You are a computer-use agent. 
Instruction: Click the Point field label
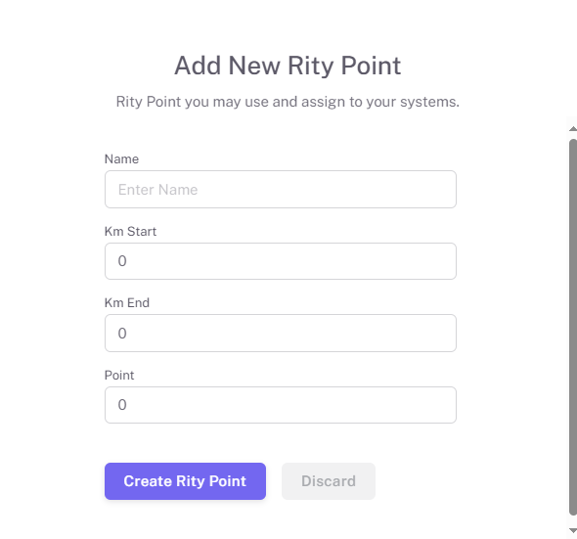pos(119,376)
